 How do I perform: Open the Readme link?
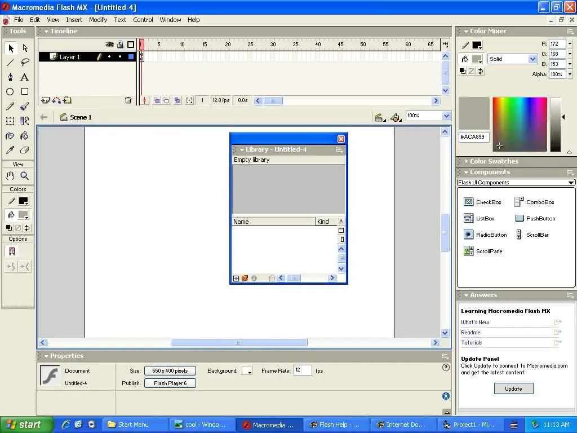(471, 333)
